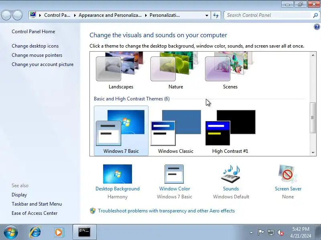Click Appearance and Personalization breadcrumb
The image size is (321, 240).
pos(110,15)
